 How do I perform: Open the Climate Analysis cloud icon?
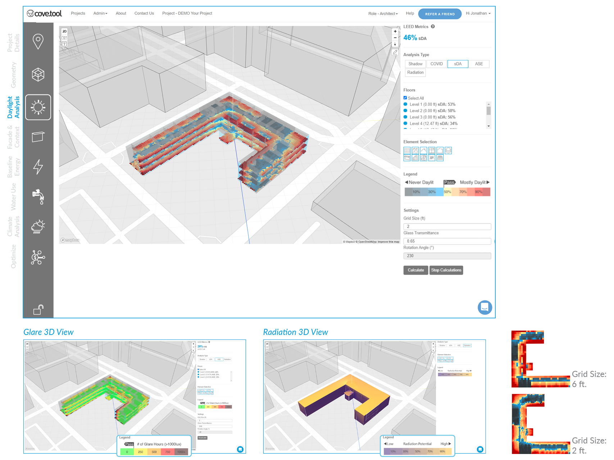tap(38, 227)
